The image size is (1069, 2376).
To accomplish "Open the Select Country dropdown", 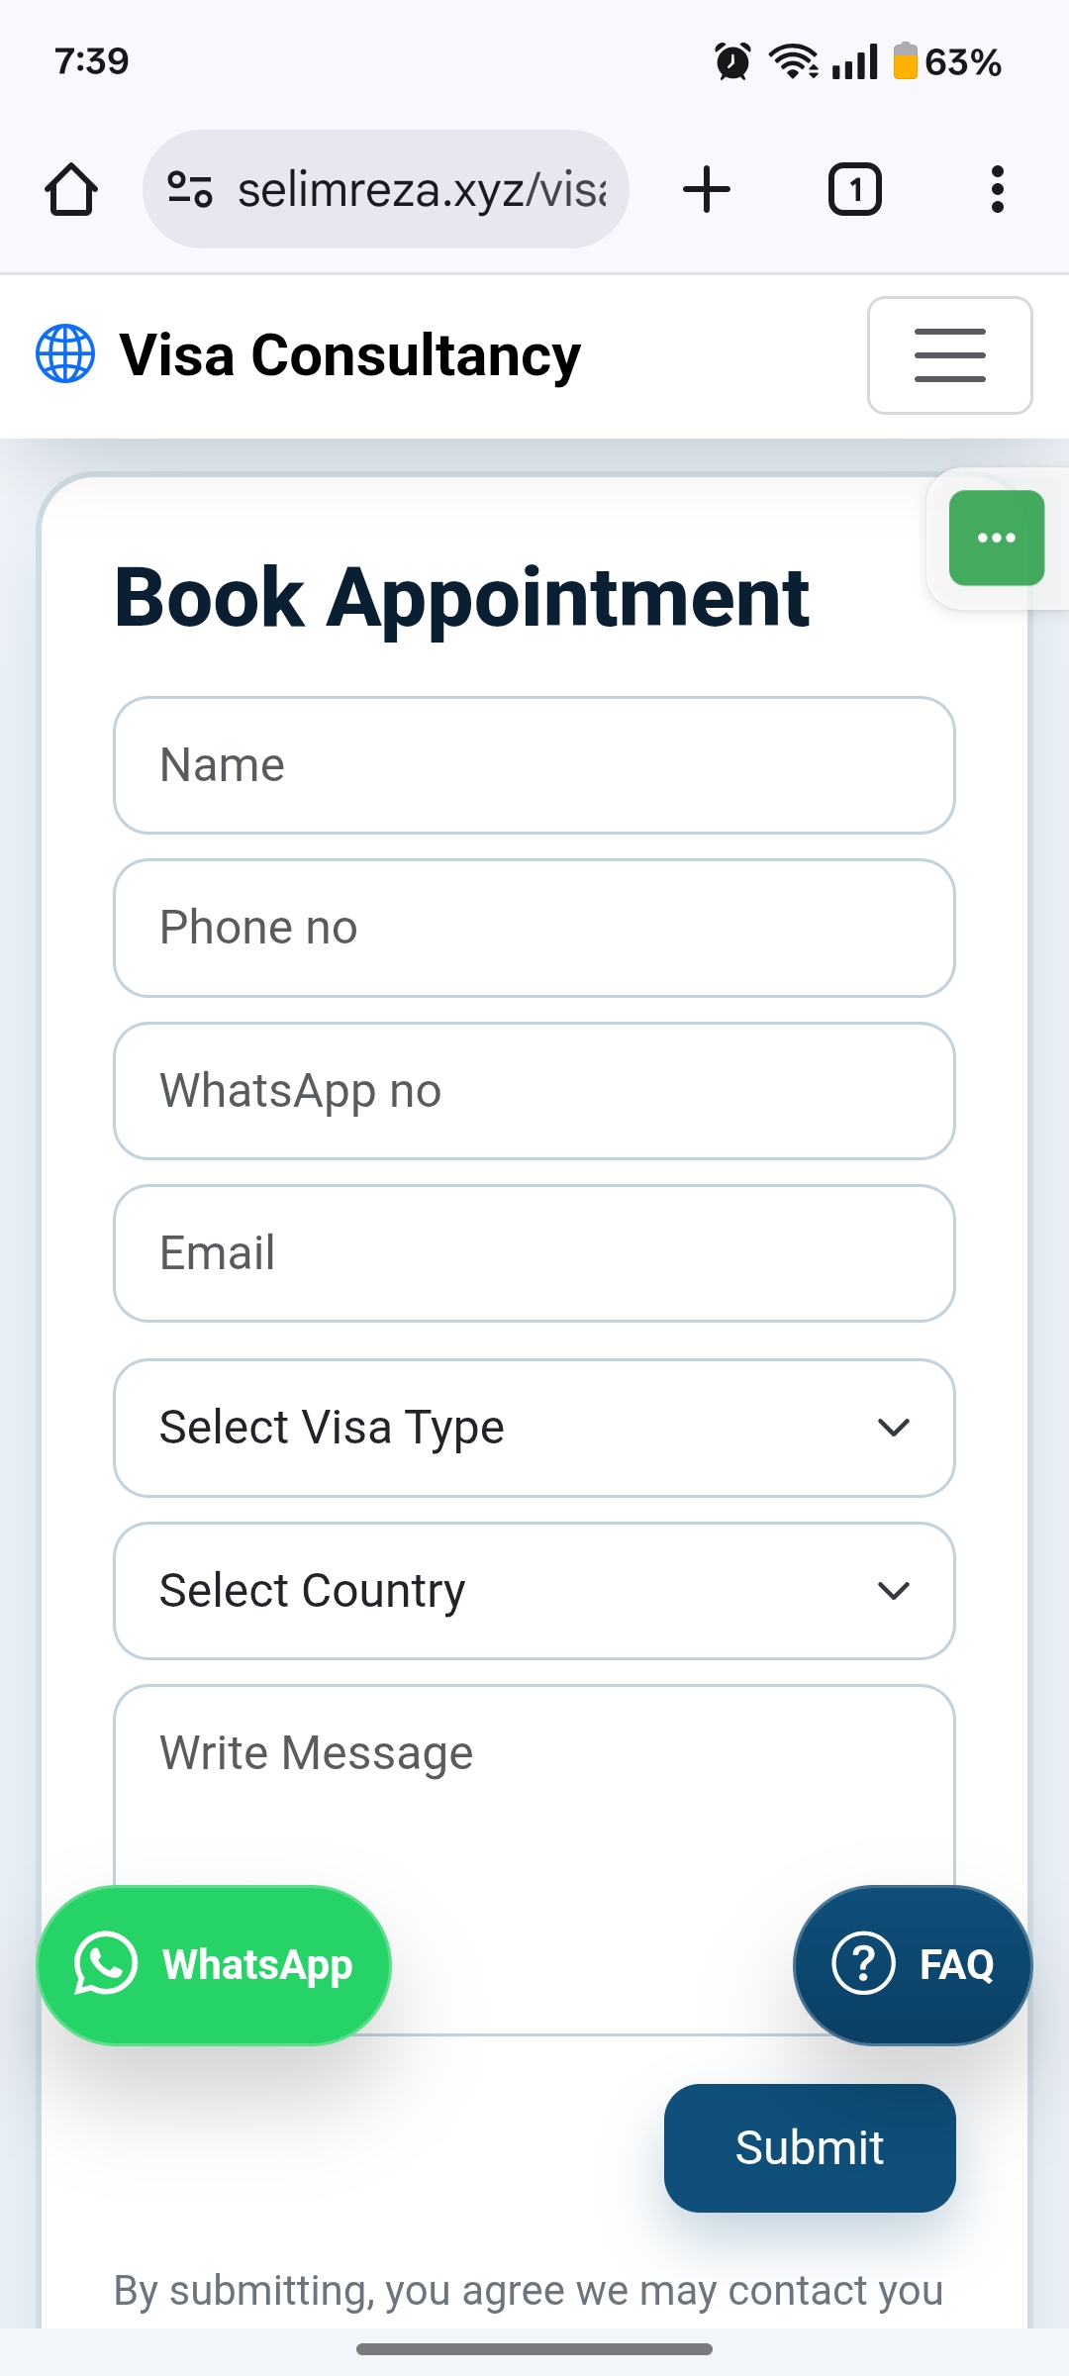I will click(x=534, y=1590).
